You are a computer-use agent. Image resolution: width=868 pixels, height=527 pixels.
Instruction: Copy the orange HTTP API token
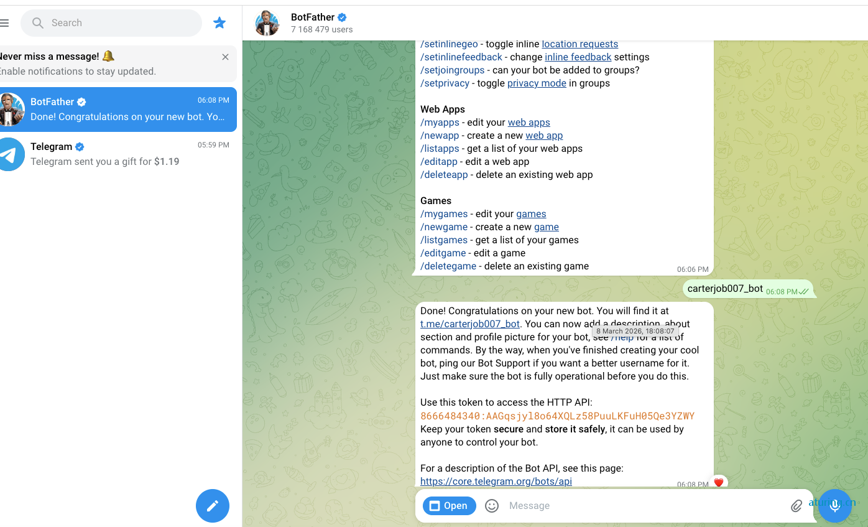click(x=558, y=416)
